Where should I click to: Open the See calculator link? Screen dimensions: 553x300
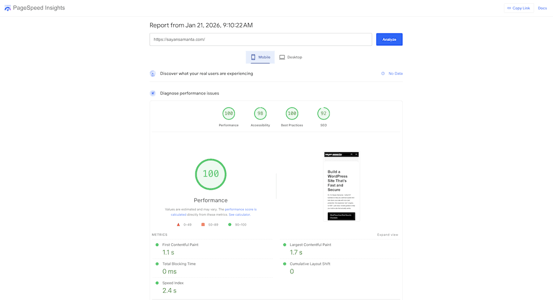(239, 215)
